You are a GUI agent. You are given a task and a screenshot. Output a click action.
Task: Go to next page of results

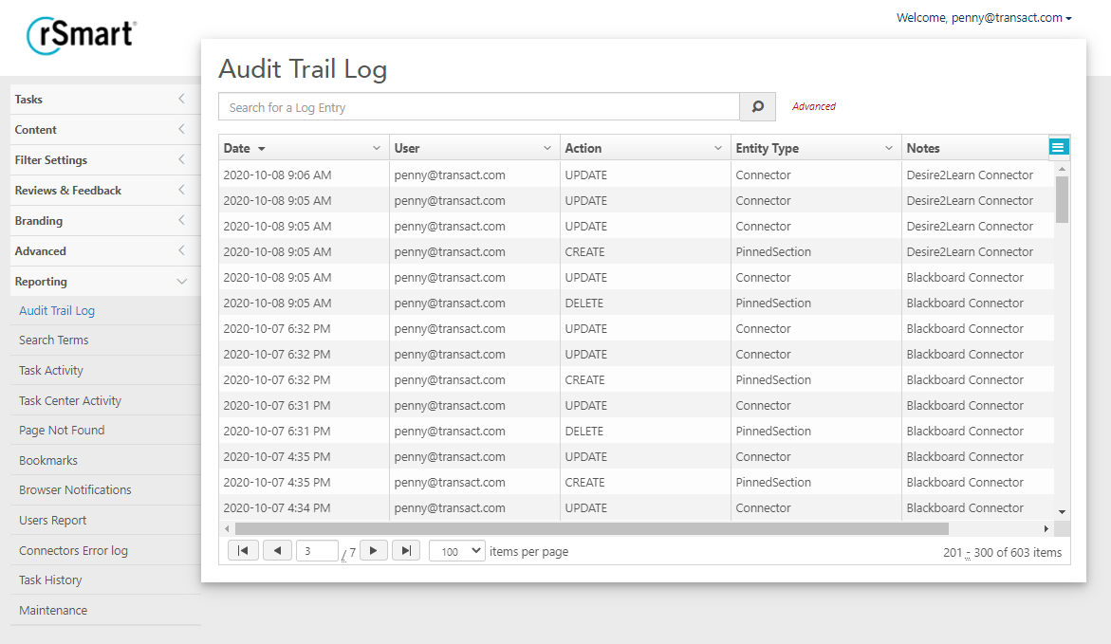point(374,551)
